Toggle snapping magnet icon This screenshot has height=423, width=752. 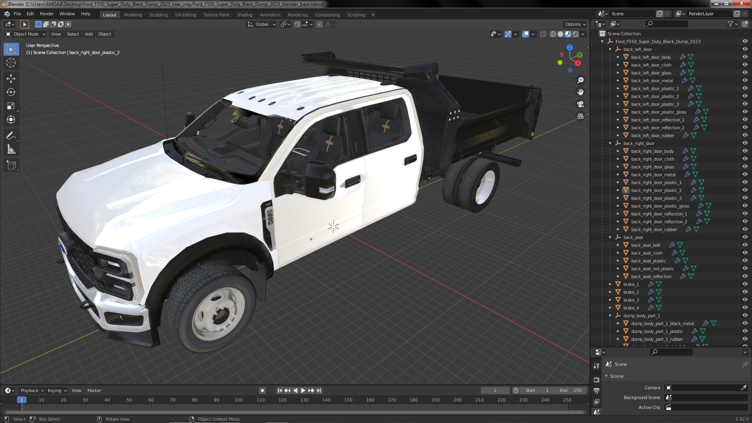click(297, 24)
